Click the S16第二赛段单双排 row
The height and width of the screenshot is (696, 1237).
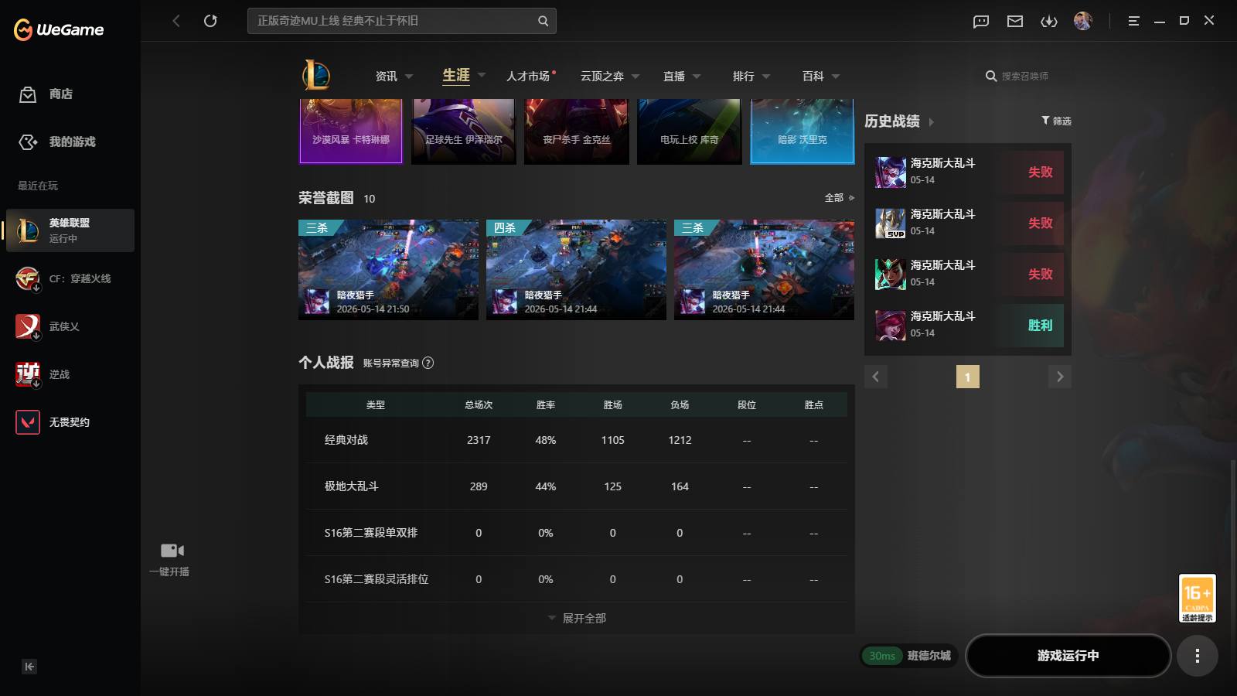pyautogui.click(x=577, y=533)
